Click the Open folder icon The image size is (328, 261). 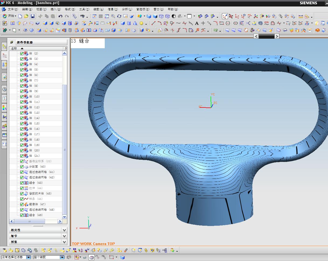coord(26,16)
